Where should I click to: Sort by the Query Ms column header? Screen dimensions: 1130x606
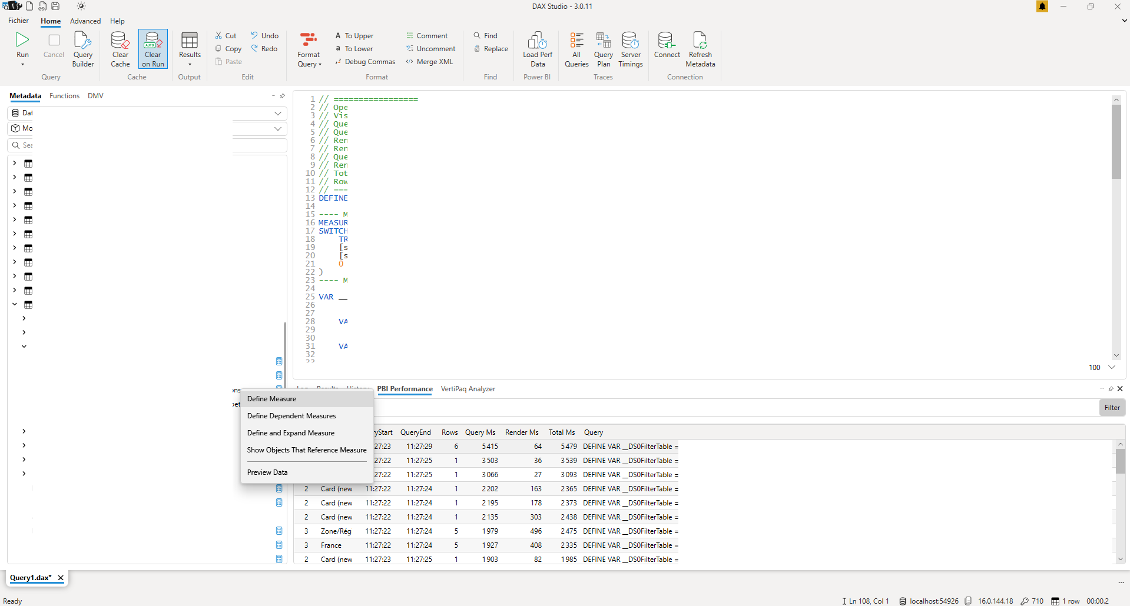[x=480, y=432]
